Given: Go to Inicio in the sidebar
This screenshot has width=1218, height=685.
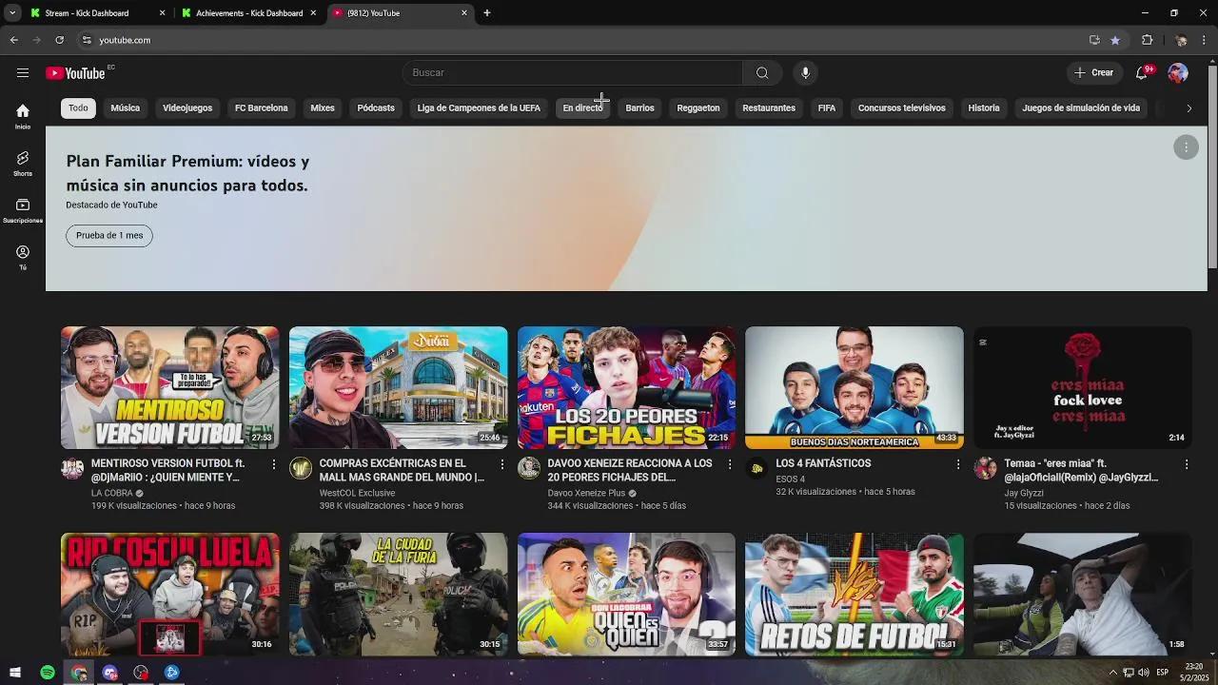Looking at the screenshot, I should click(x=23, y=116).
